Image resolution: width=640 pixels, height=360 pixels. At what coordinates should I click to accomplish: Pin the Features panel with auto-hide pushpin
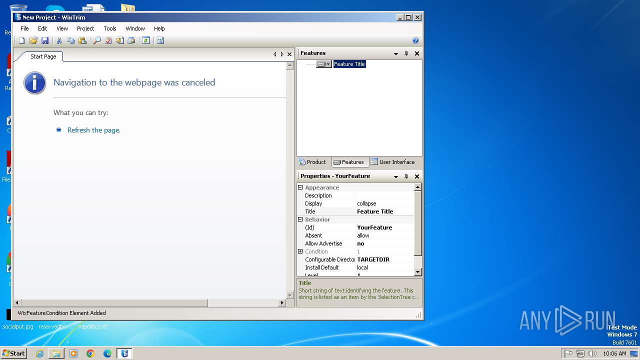pos(406,53)
